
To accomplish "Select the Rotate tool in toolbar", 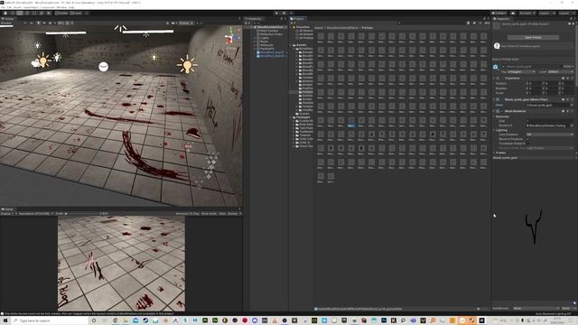I will [x=20, y=13].
